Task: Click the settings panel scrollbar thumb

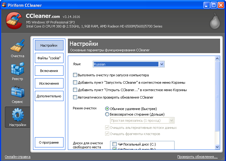Action: (217, 96)
